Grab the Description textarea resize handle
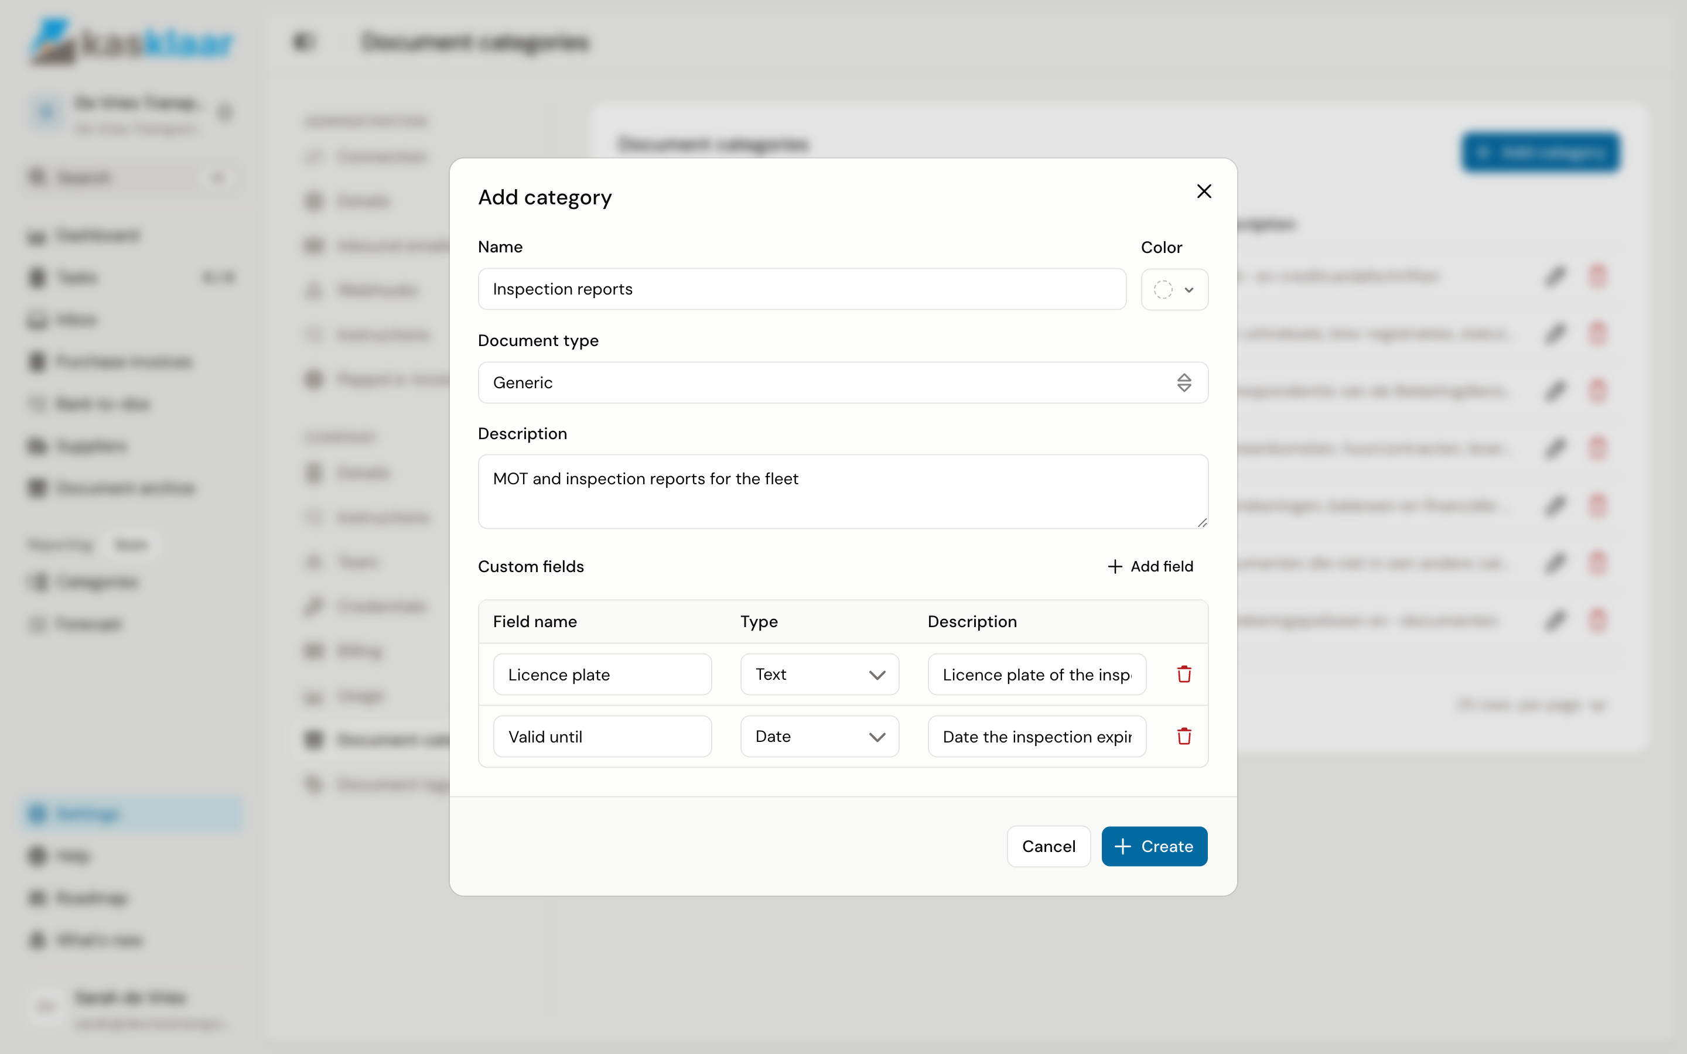This screenshot has height=1054, width=1687. pos(1202,523)
